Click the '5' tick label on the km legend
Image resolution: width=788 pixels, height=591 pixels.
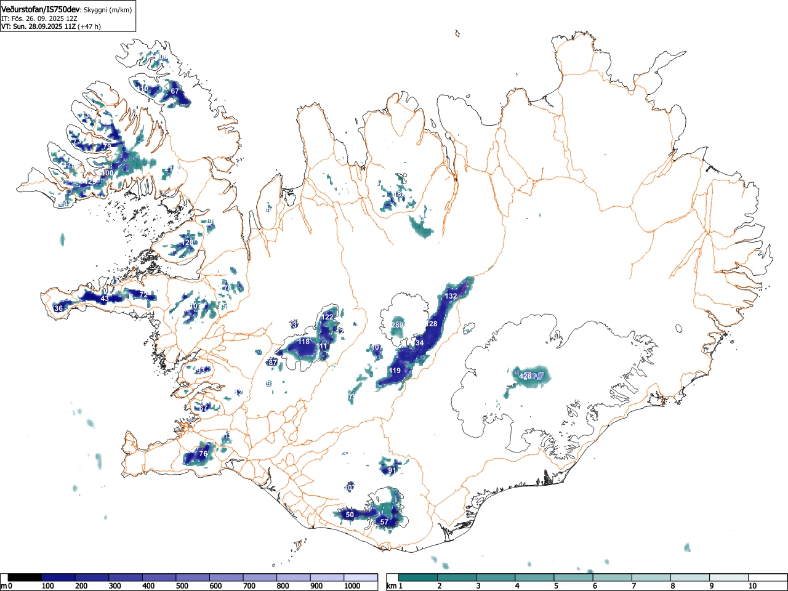[556, 586]
